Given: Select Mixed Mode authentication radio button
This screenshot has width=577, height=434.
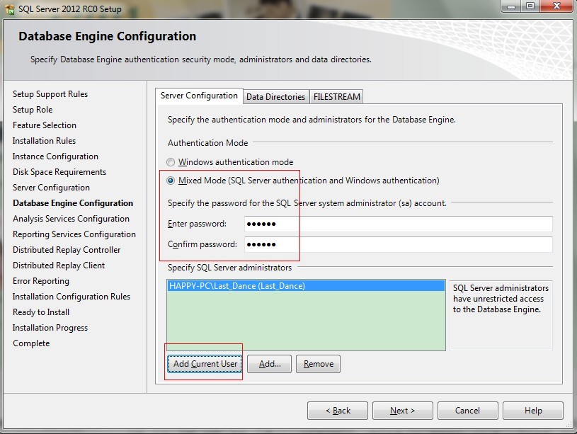Looking at the screenshot, I should tap(171, 181).
